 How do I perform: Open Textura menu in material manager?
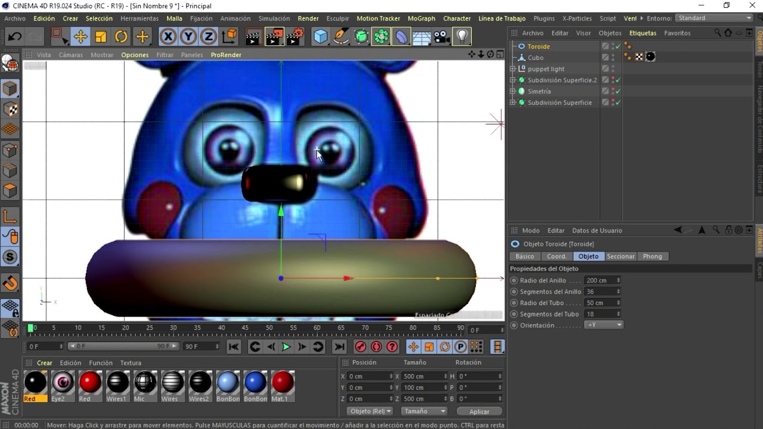131,363
